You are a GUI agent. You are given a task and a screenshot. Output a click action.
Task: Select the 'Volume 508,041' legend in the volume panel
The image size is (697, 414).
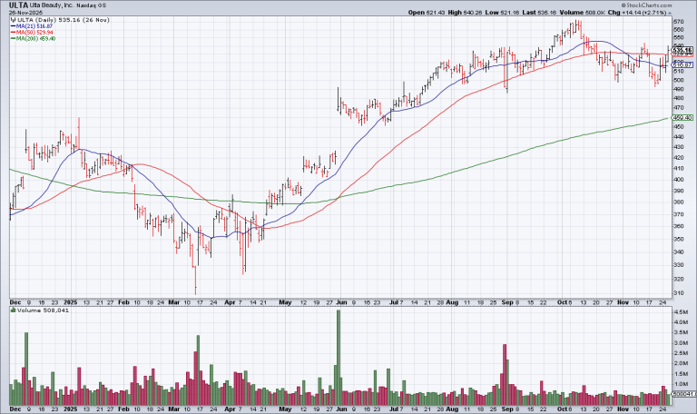click(40, 310)
